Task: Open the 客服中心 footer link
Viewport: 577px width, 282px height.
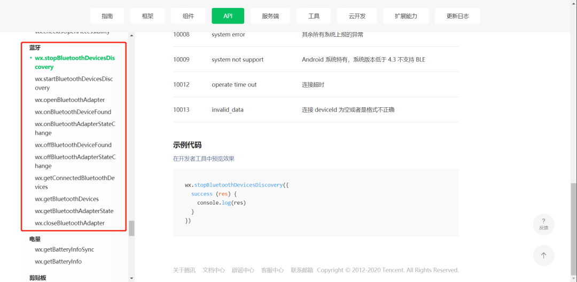Action: pyautogui.click(x=272, y=270)
